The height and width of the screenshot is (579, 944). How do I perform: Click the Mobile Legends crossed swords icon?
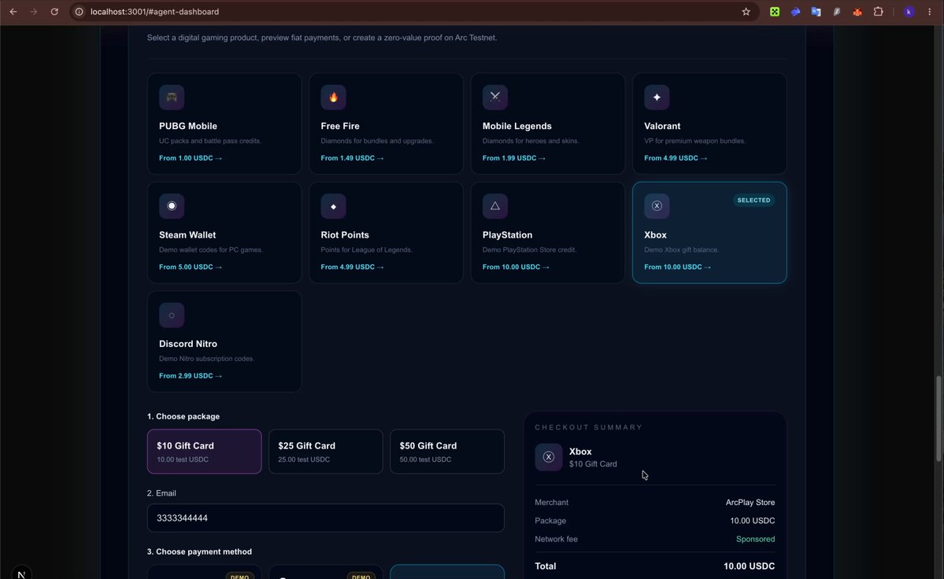click(495, 98)
